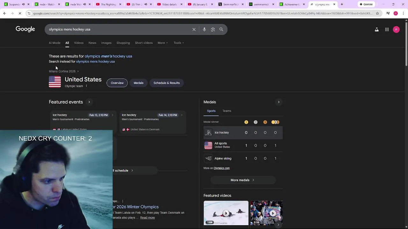Switch to AI Mode tab
This screenshot has width=408, height=229.
[55, 43]
